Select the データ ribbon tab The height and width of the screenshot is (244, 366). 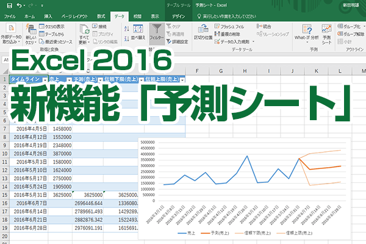pos(120,16)
